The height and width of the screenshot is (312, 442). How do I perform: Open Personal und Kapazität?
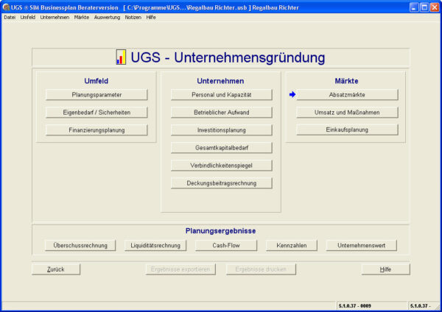(x=222, y=95)
